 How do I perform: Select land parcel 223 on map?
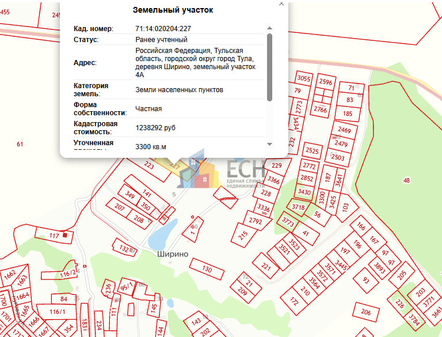tap(148, 166)
